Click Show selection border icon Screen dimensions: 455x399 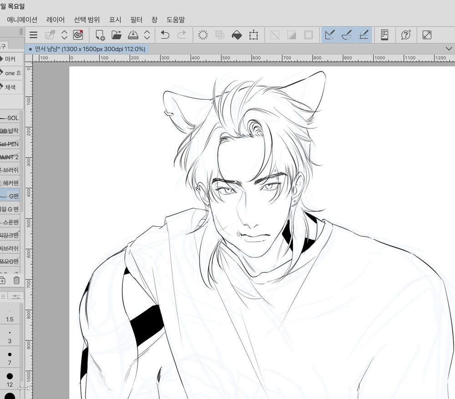click(308, 35)
